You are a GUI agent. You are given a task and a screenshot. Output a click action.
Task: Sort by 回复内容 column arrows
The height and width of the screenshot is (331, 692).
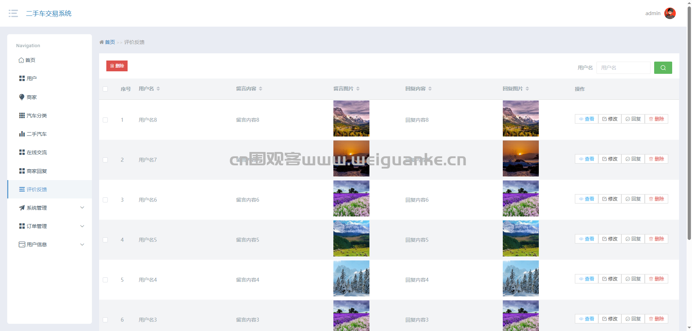point(430,89)
